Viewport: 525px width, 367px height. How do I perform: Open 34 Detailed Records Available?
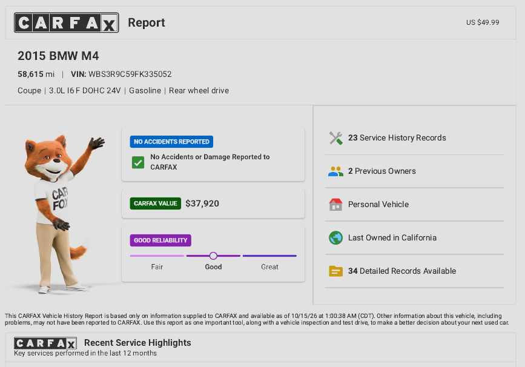tap(414, 271)
